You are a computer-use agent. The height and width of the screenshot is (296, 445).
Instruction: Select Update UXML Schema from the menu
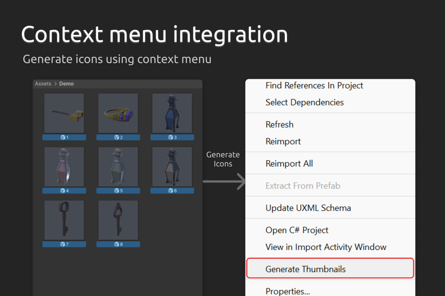[x=308, y=208]
